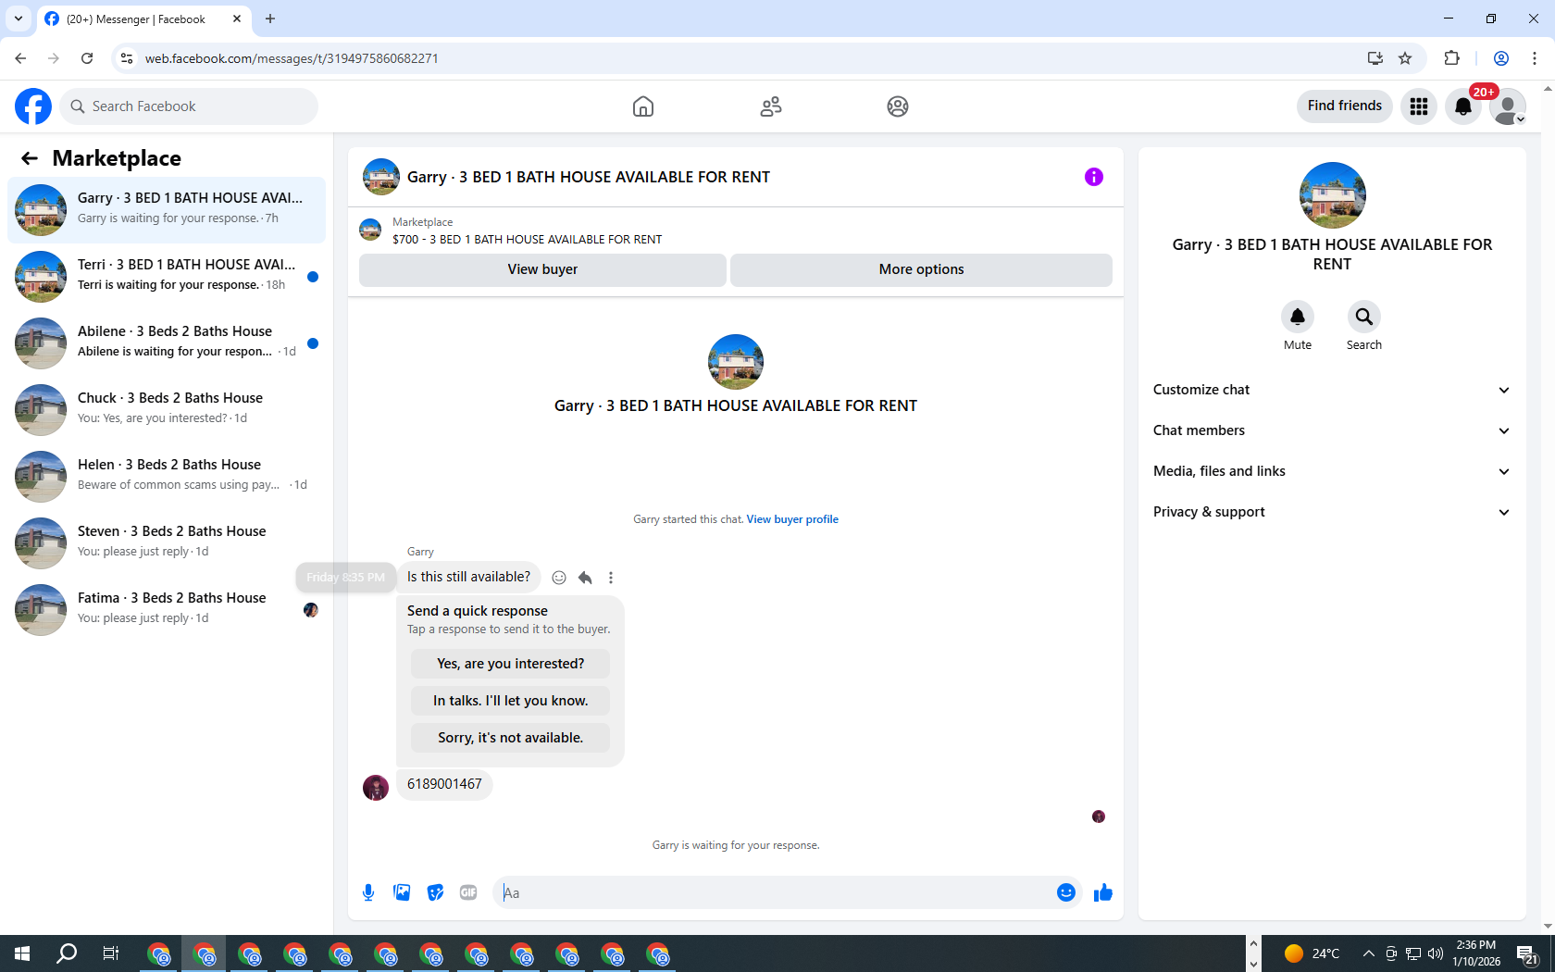This screenshot has height=972, width=1555.
Task: Open more options dots beside Garry's message
Action: pos(611,578)
